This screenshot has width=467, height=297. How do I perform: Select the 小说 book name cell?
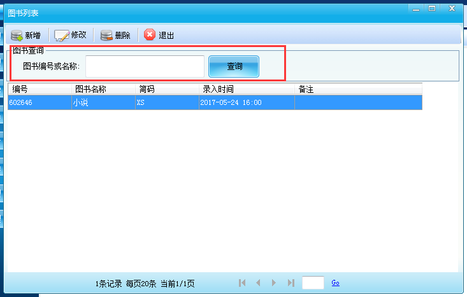103,102
